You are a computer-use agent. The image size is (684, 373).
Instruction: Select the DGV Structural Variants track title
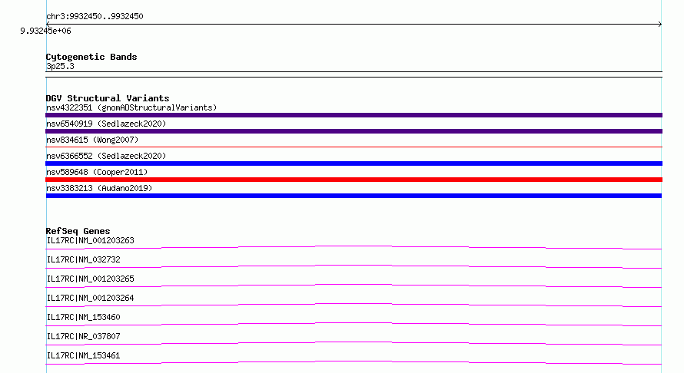(x=108, y=98)
